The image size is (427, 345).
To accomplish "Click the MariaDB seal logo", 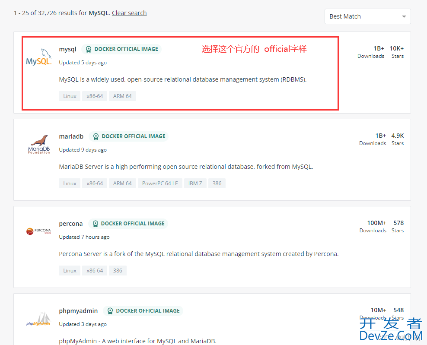I will [39, 144].
